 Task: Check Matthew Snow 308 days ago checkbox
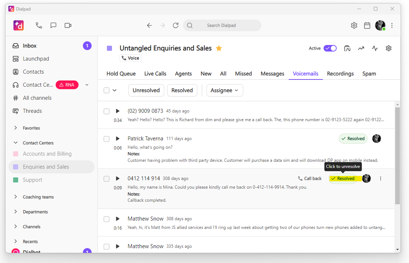(x=107, y=219)
